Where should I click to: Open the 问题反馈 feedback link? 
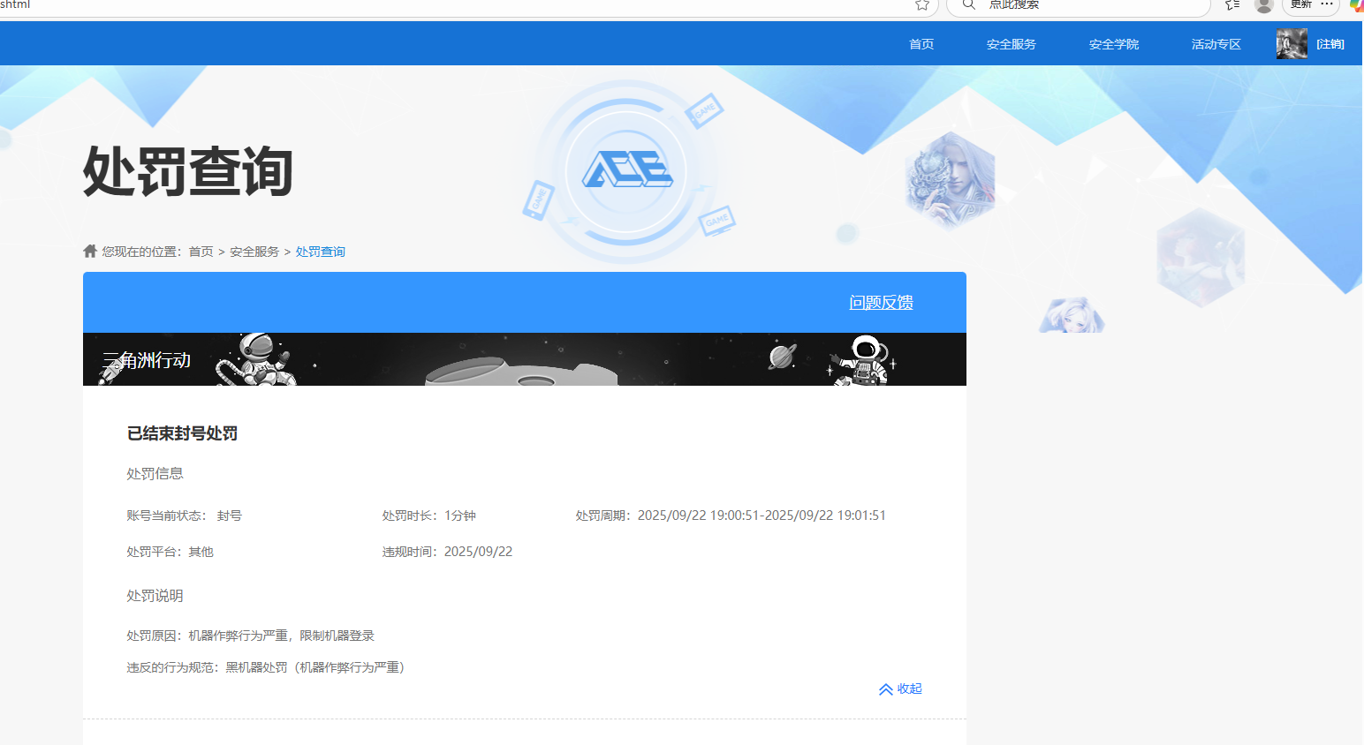pos(881,302)
